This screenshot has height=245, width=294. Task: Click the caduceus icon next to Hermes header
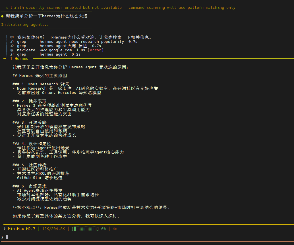point(11,59)
